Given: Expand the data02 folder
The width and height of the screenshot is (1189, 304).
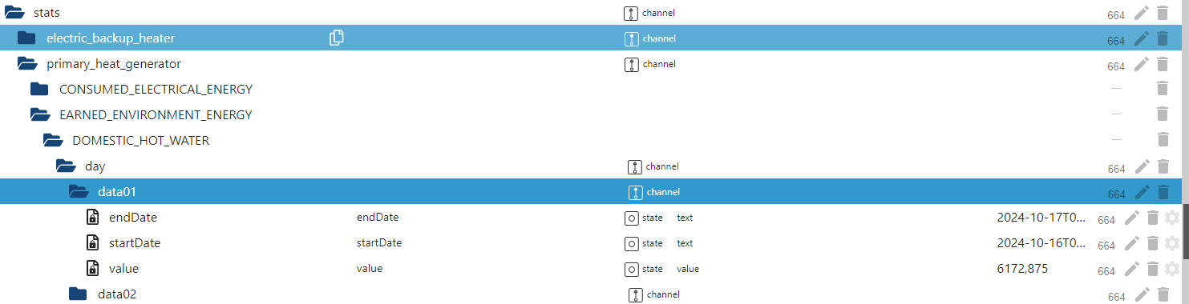Looking at the screenshot, I should 78,294.
